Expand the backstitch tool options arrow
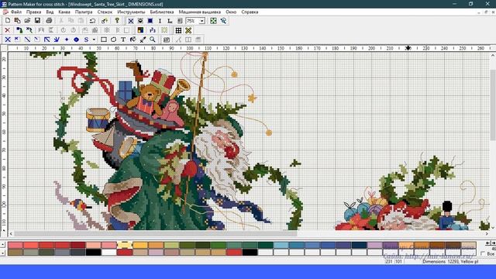 point(94,40)
